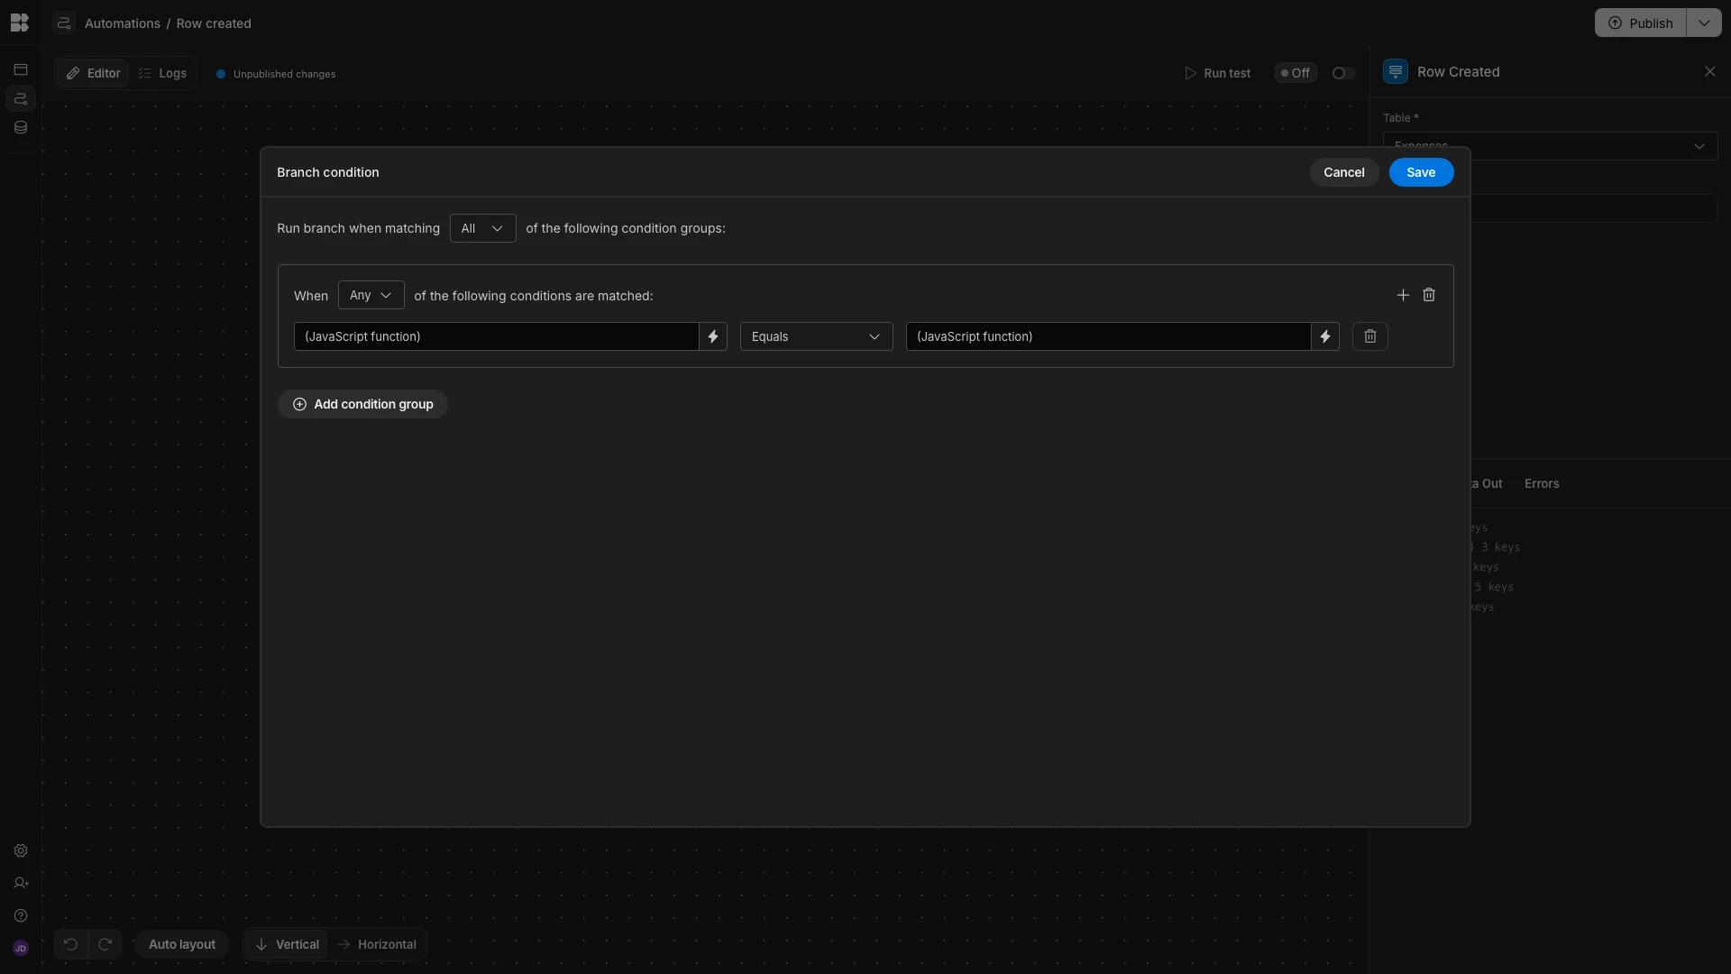Click Add condition group button
The image size is (1731, 974).
pos(362,404)
